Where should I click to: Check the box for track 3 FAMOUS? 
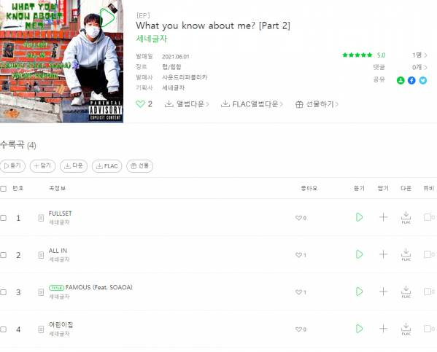4,292
